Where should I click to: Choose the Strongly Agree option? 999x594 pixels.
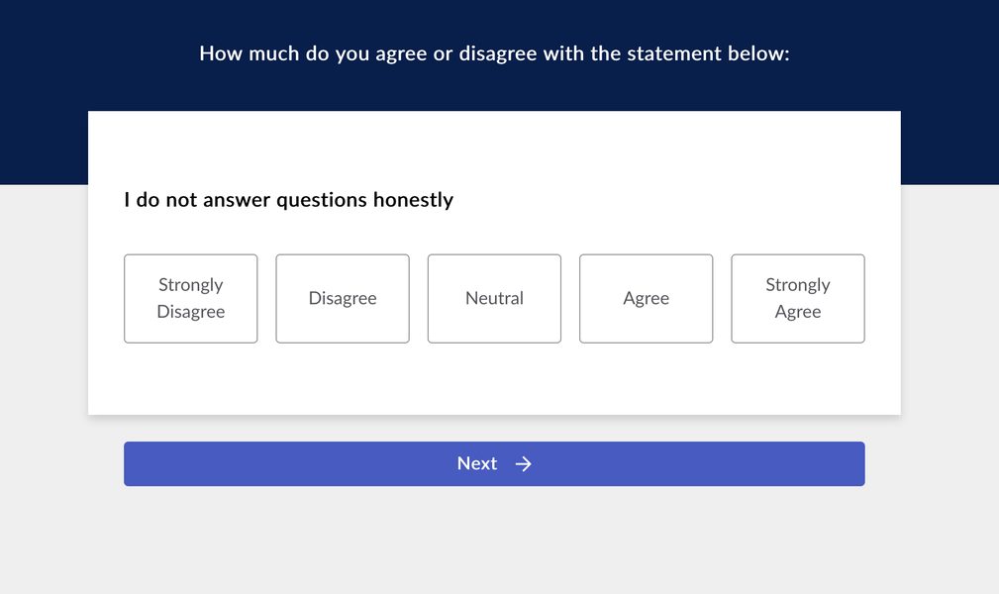(x=798, y=298)
